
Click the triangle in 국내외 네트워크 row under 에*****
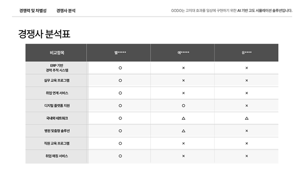pos(183,118)
